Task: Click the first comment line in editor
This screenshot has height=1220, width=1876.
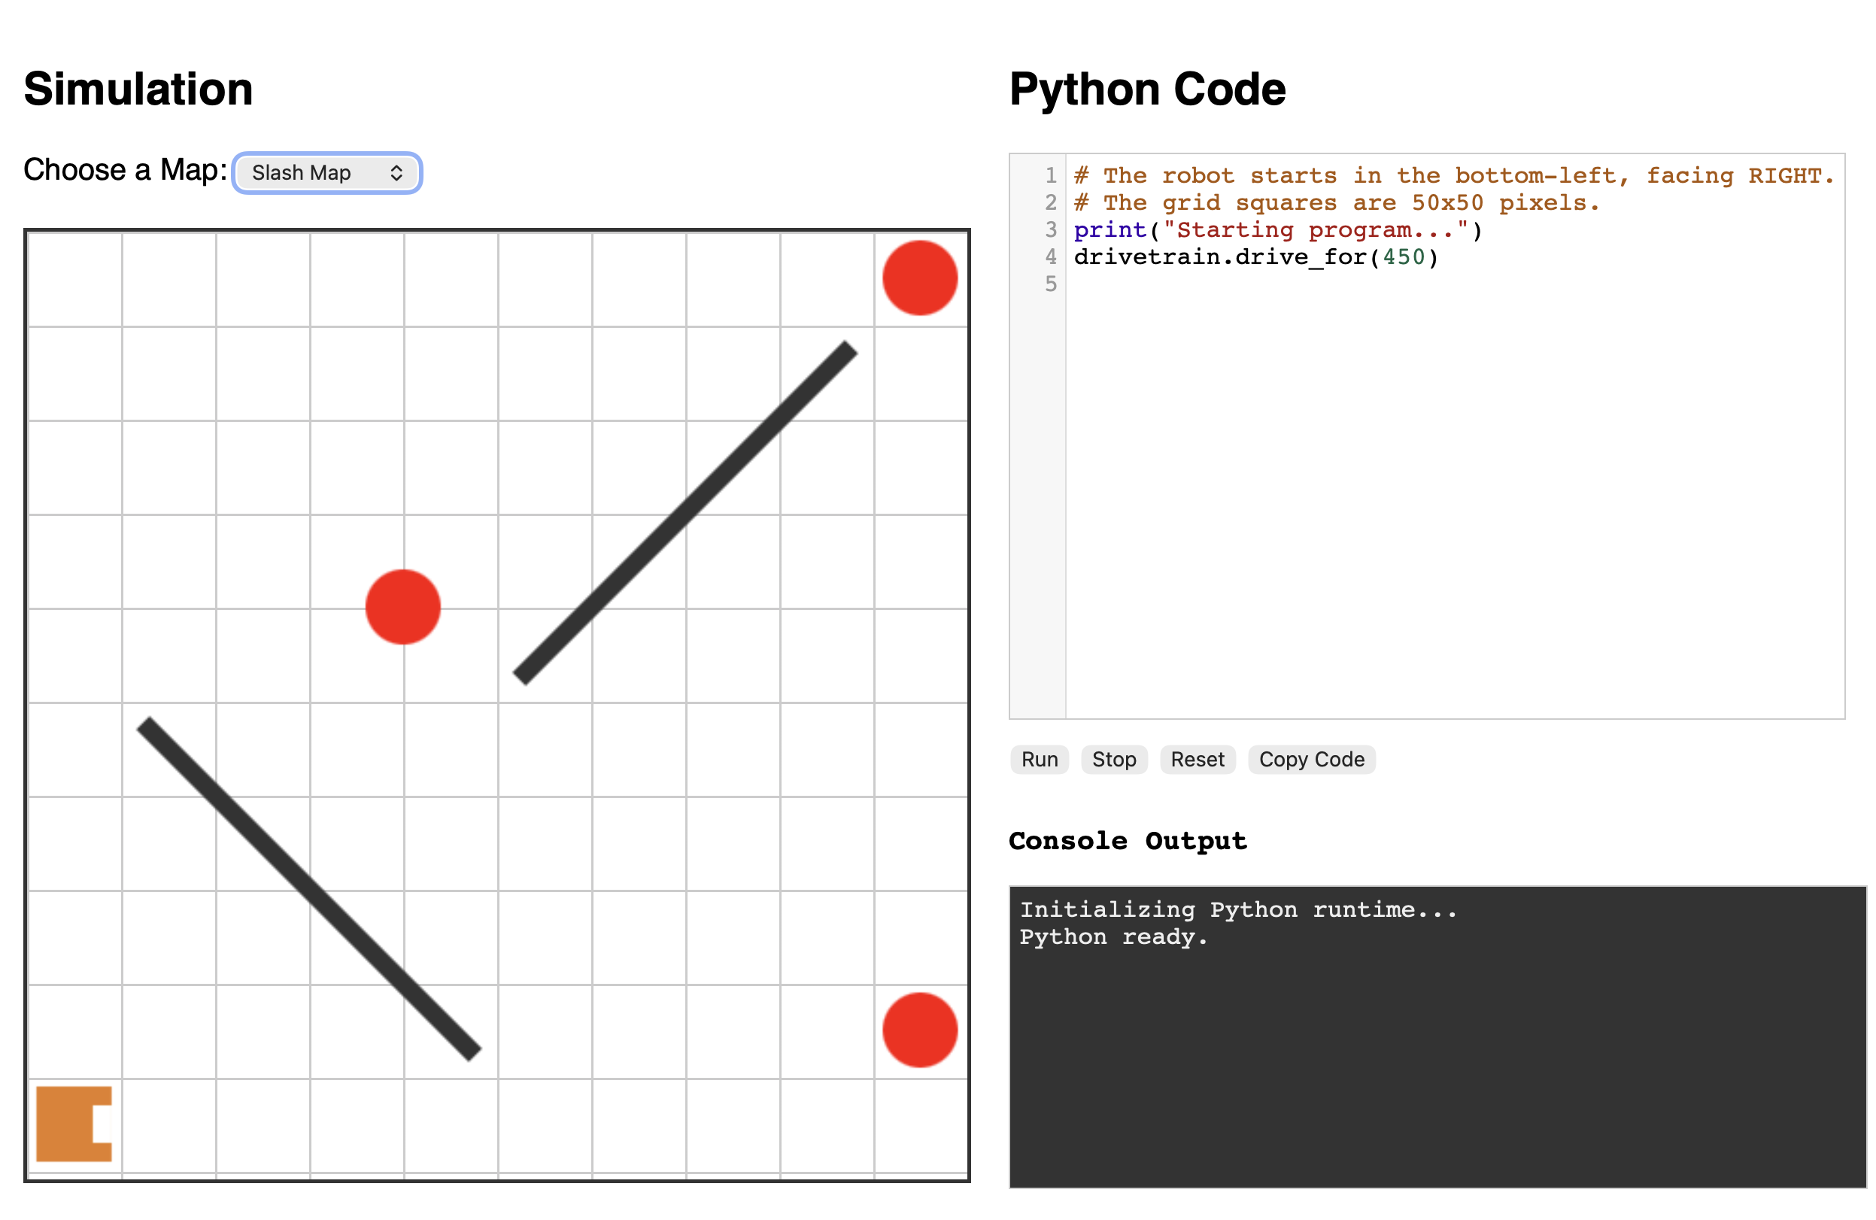Action: pos(1453,176)
